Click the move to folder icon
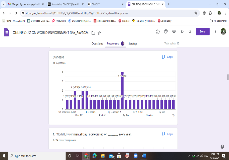This screenshot has height=160, width=229. [93, 33]
